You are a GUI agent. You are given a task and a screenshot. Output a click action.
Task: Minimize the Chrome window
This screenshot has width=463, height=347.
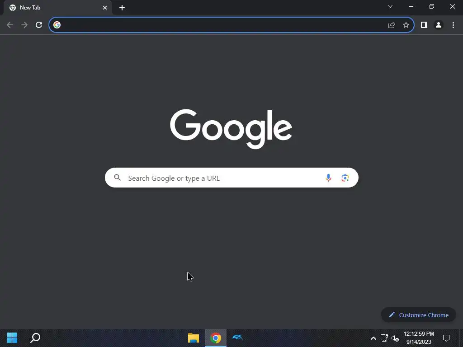(411, 6)
